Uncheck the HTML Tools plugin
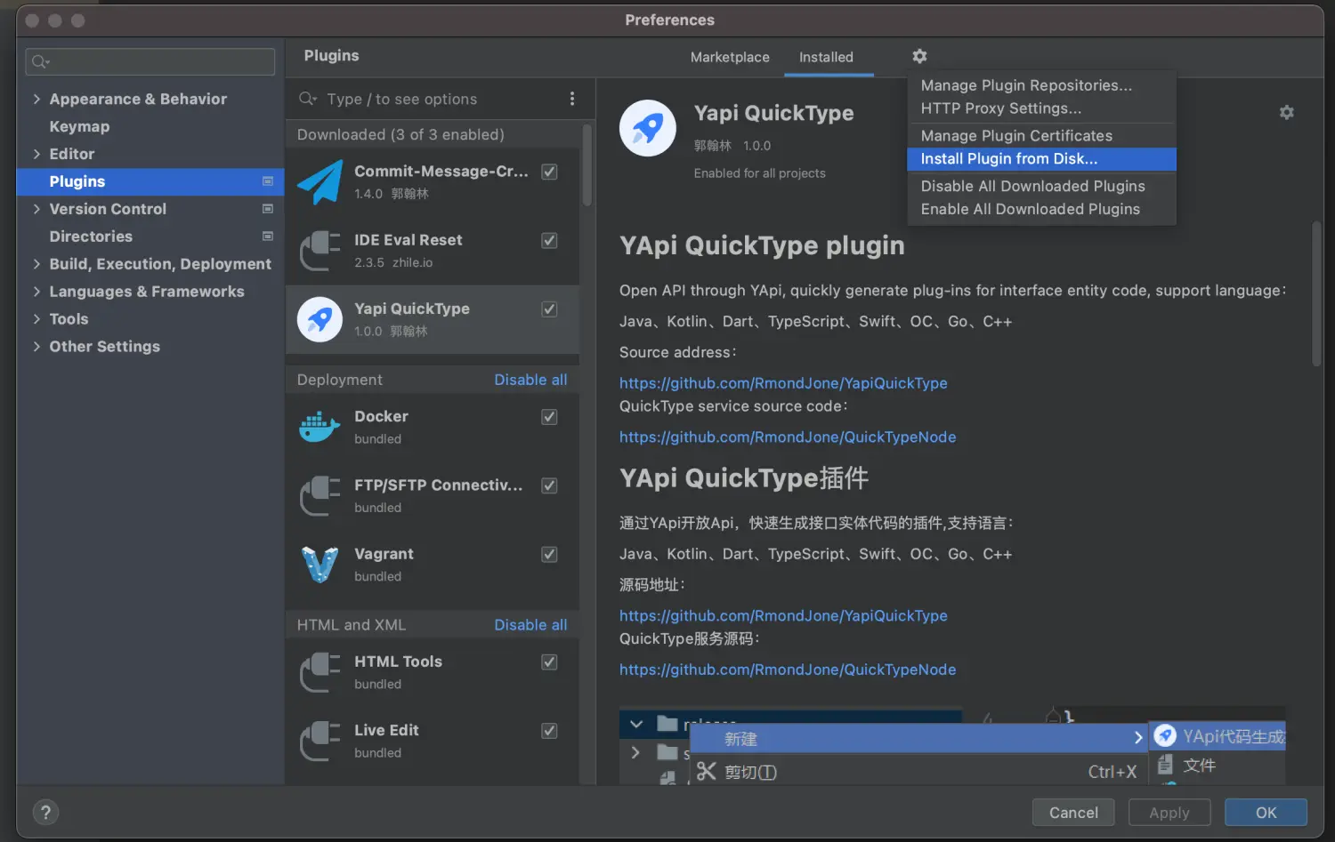 click(549, 662)
